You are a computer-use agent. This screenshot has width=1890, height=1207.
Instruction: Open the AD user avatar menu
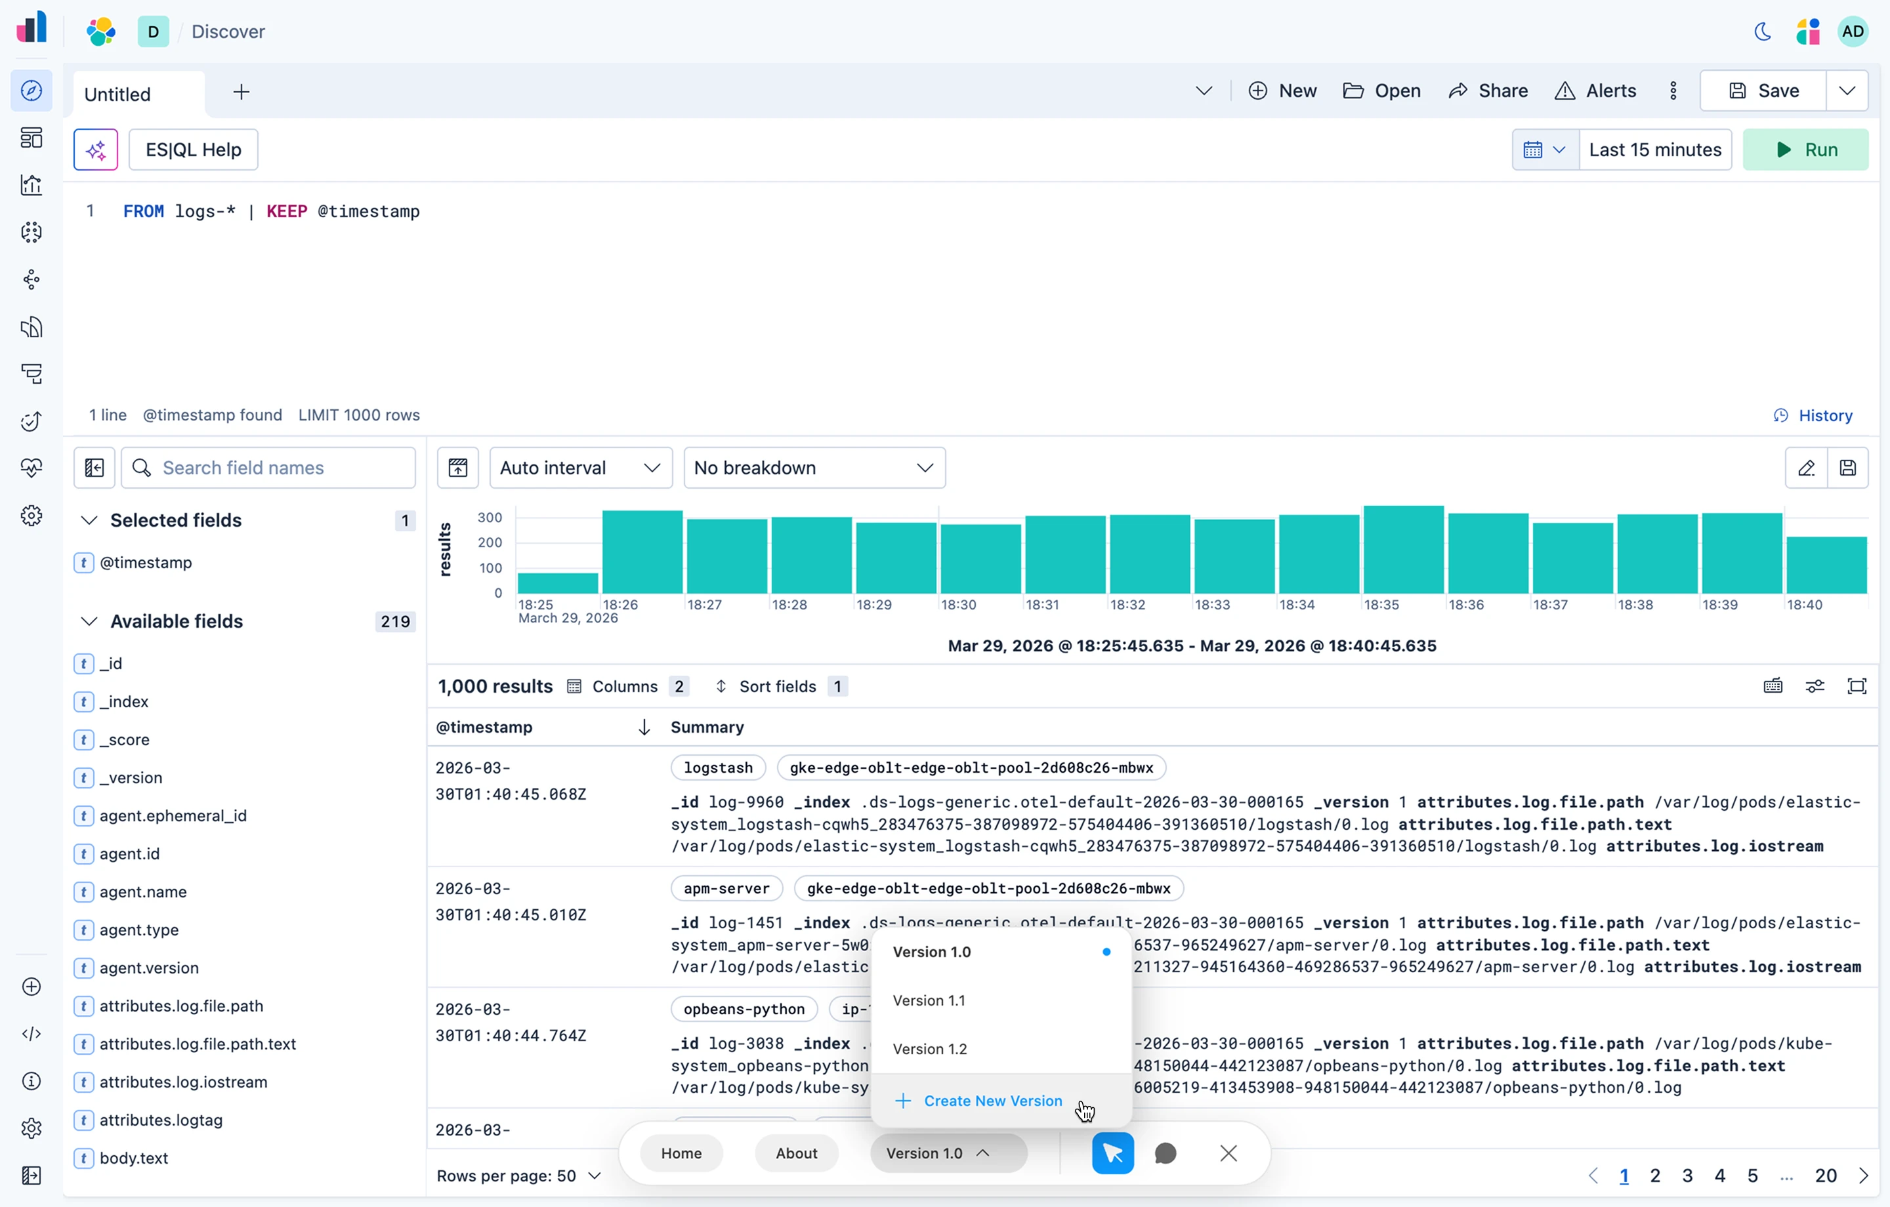(1853, 31)
